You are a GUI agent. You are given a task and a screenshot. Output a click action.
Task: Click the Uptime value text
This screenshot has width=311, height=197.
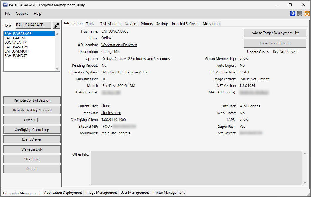[136, 59]
